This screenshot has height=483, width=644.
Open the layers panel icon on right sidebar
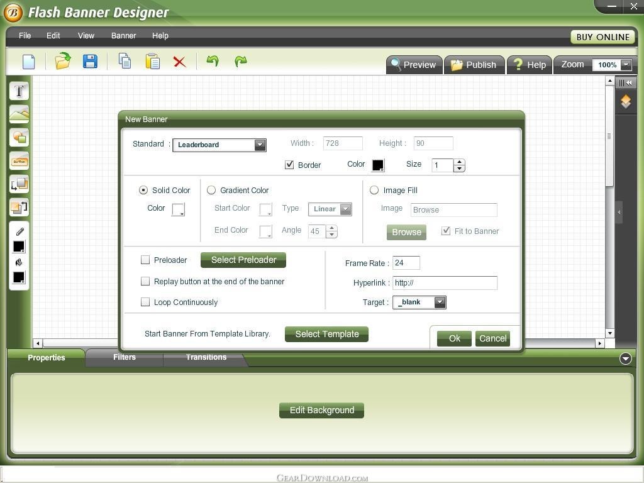tap(626, 101)
